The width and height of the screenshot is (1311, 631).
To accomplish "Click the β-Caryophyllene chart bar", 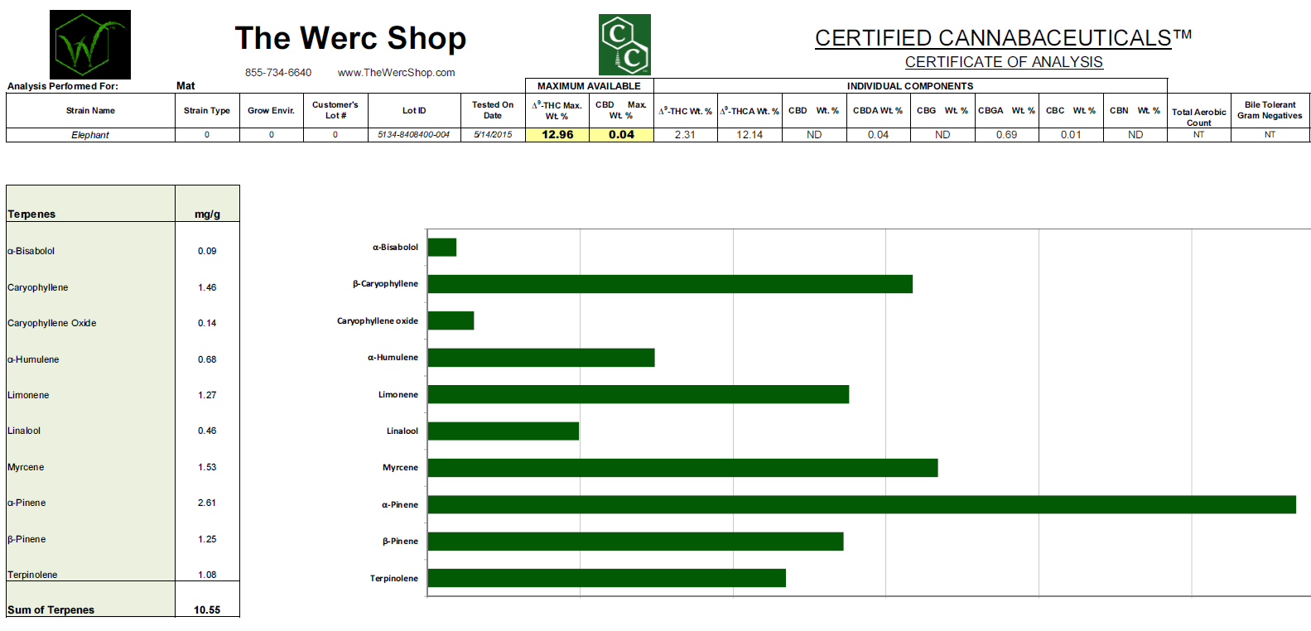I will 670,284.
